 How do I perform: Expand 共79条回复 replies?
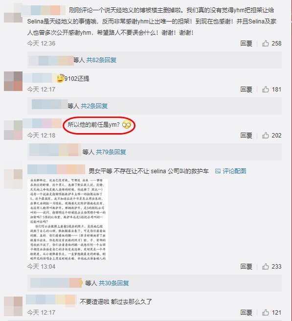click(111, 152)
